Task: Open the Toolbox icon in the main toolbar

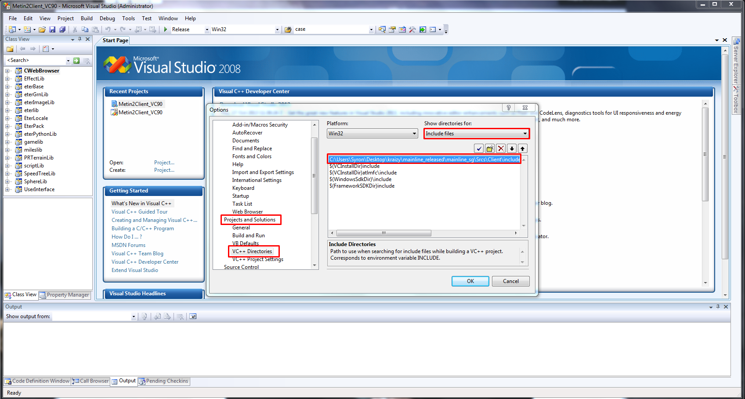Action: click(x=412, y=29)
